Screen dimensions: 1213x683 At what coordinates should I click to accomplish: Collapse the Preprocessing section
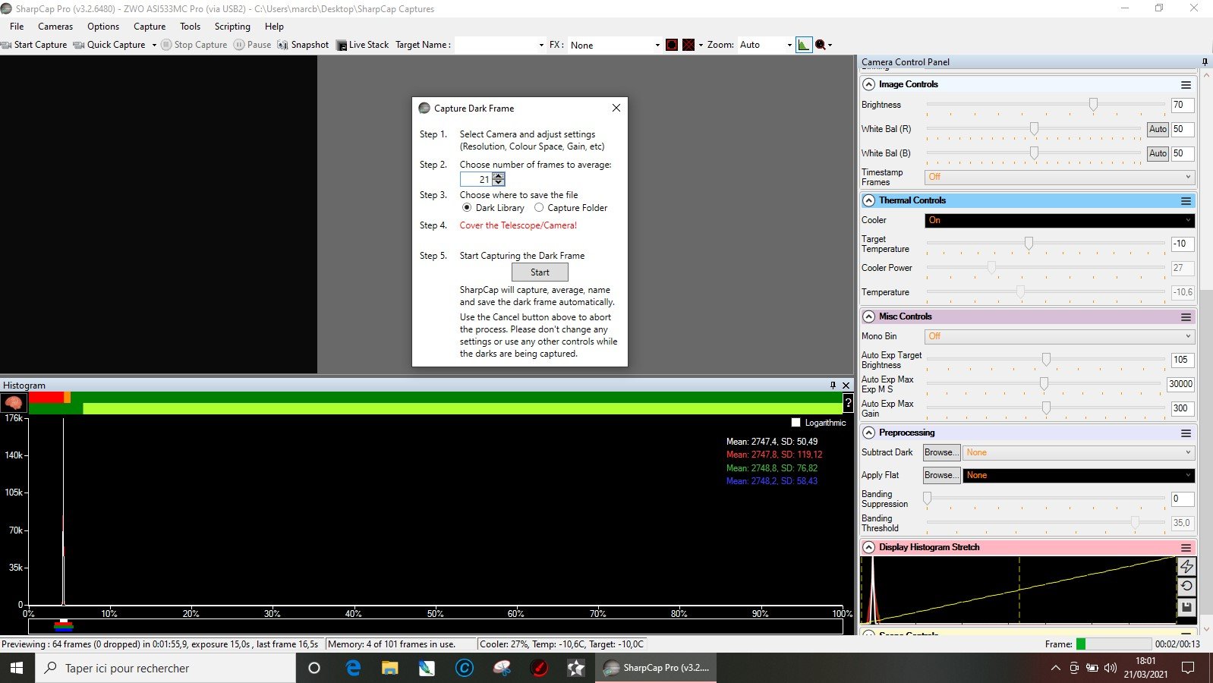tap(869, 433)
